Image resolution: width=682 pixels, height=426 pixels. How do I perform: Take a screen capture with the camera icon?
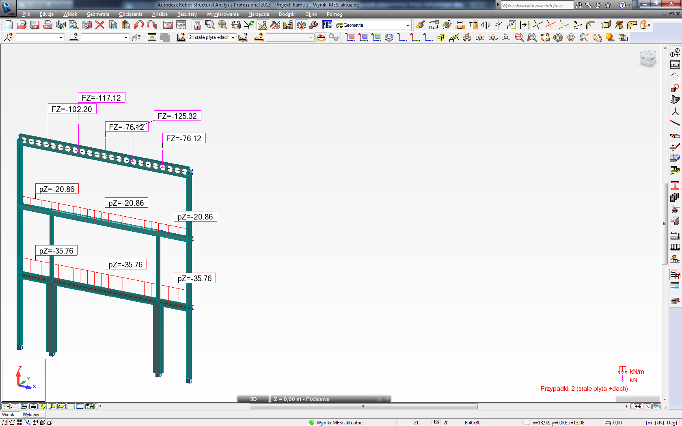pyautogui.click(x=87, y=25)
